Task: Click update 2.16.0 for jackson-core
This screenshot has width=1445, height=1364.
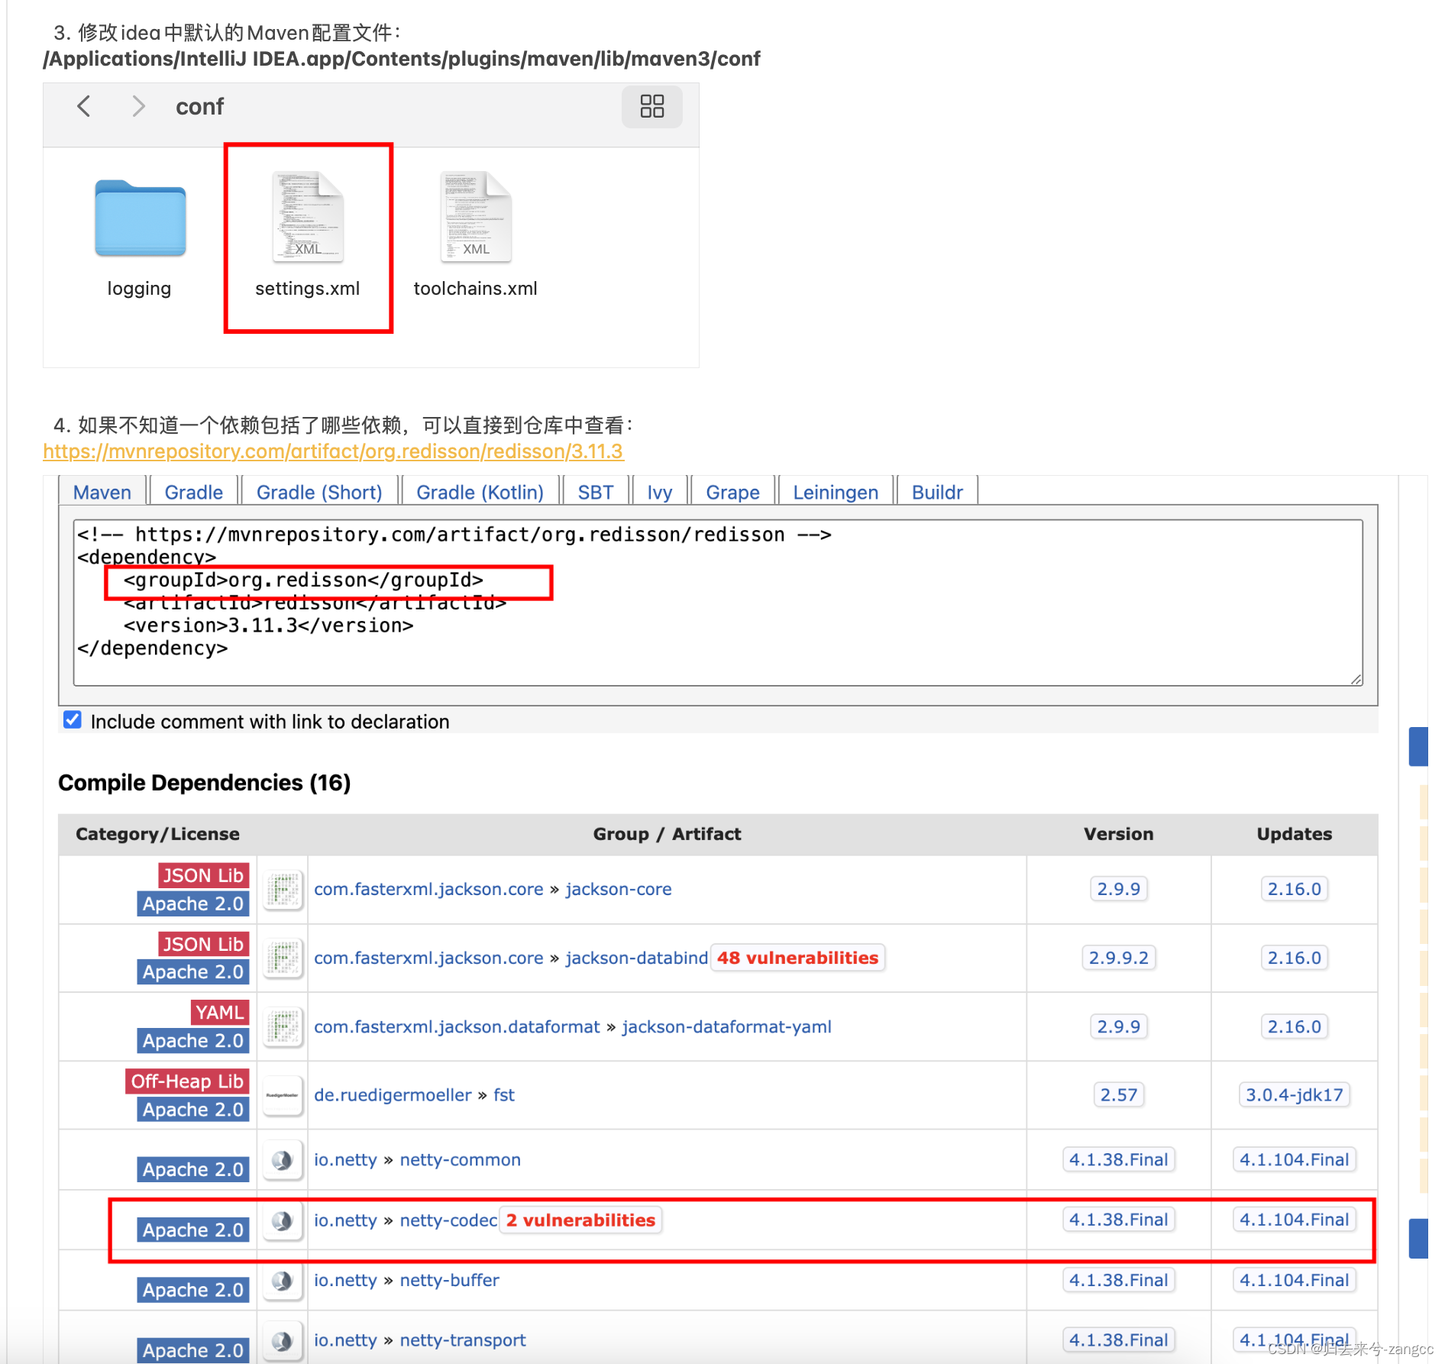Action: [1294, 889]
